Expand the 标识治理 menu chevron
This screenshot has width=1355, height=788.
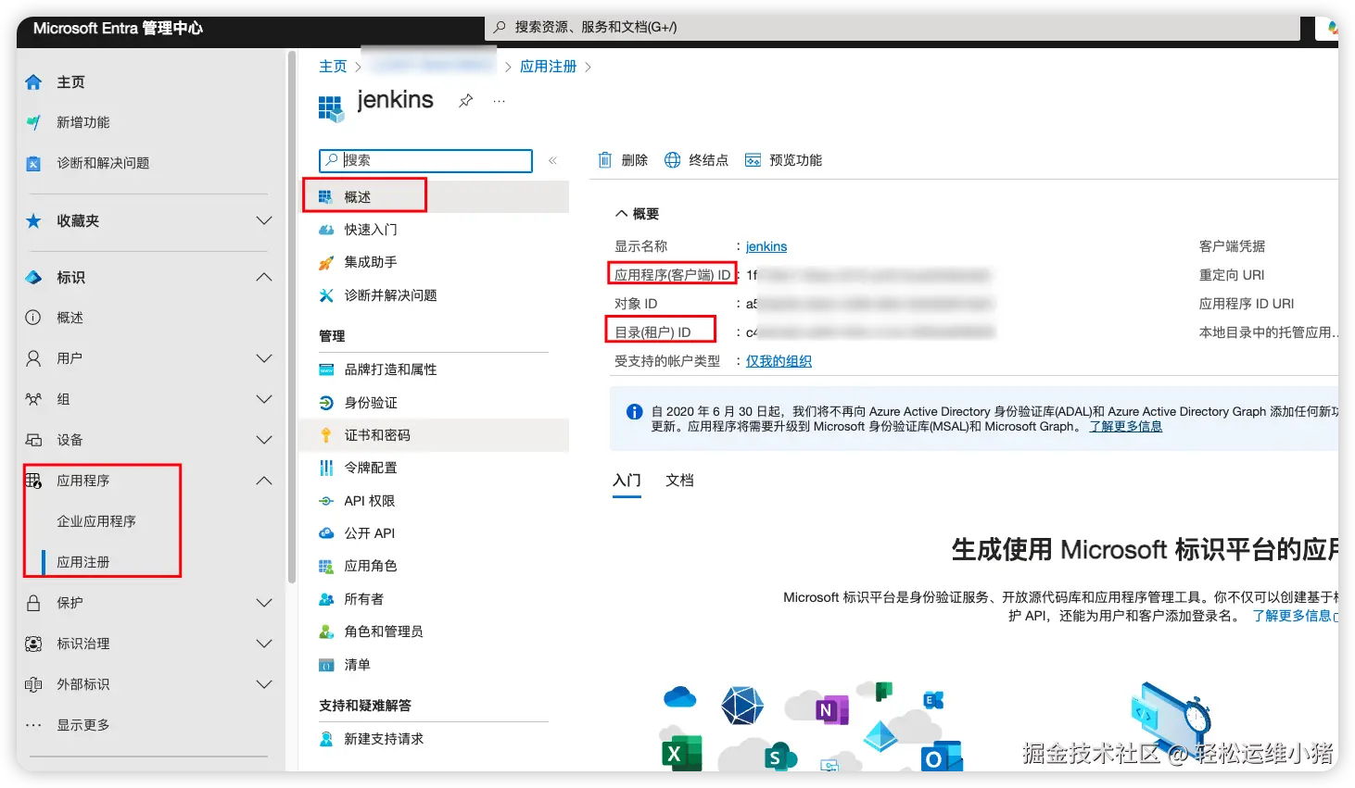coord(264,644)
